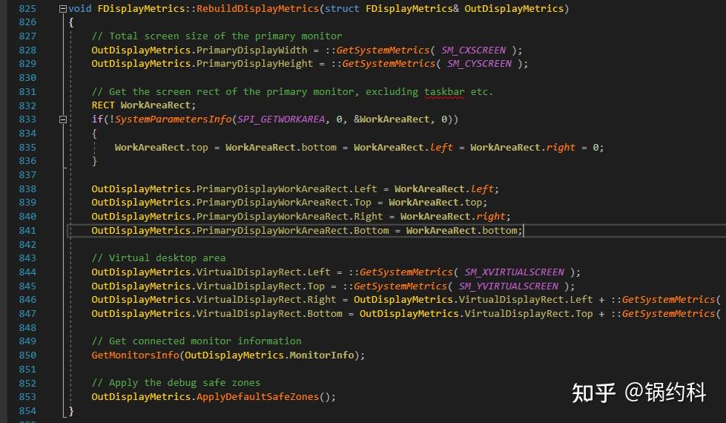The height and width of the screenshot is (423, 726).
Task: Click the GetMonitorsInfo function call
Action: (x=135, y=355)
